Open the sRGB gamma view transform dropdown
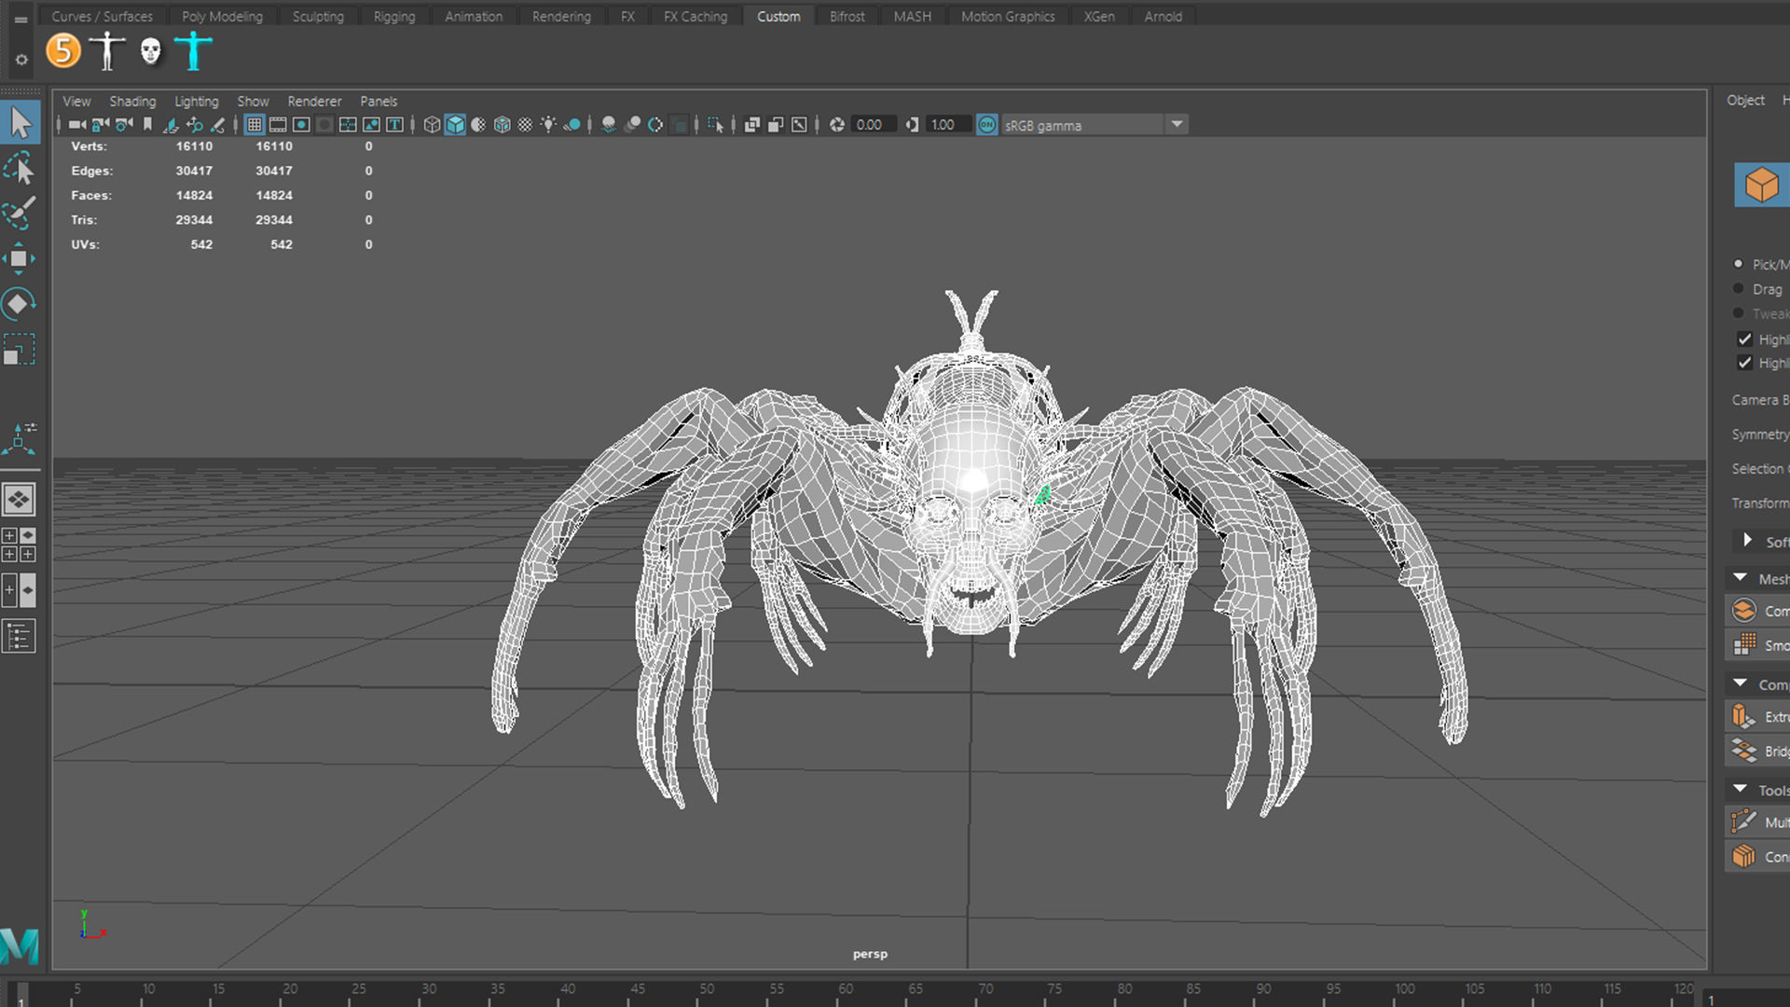1790x1007 pixels. [x=1083, y=125]
